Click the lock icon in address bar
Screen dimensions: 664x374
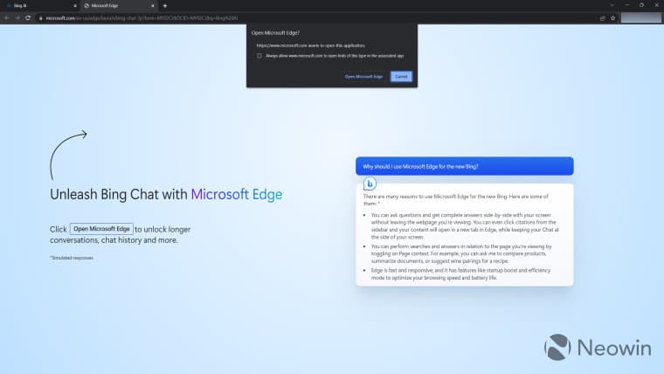(x=41, y=18)
